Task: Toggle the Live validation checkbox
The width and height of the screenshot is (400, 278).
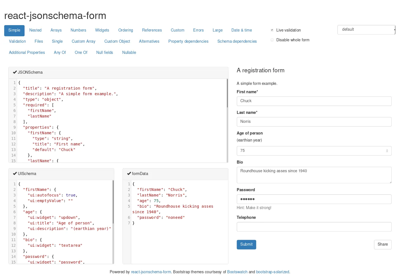Action: click(x=272, y=30)
